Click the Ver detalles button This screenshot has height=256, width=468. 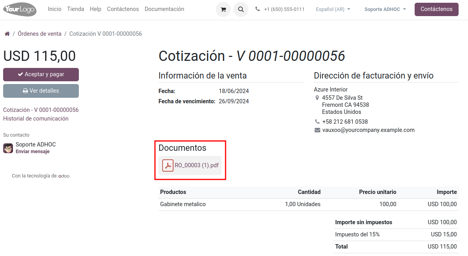[41, 91]
